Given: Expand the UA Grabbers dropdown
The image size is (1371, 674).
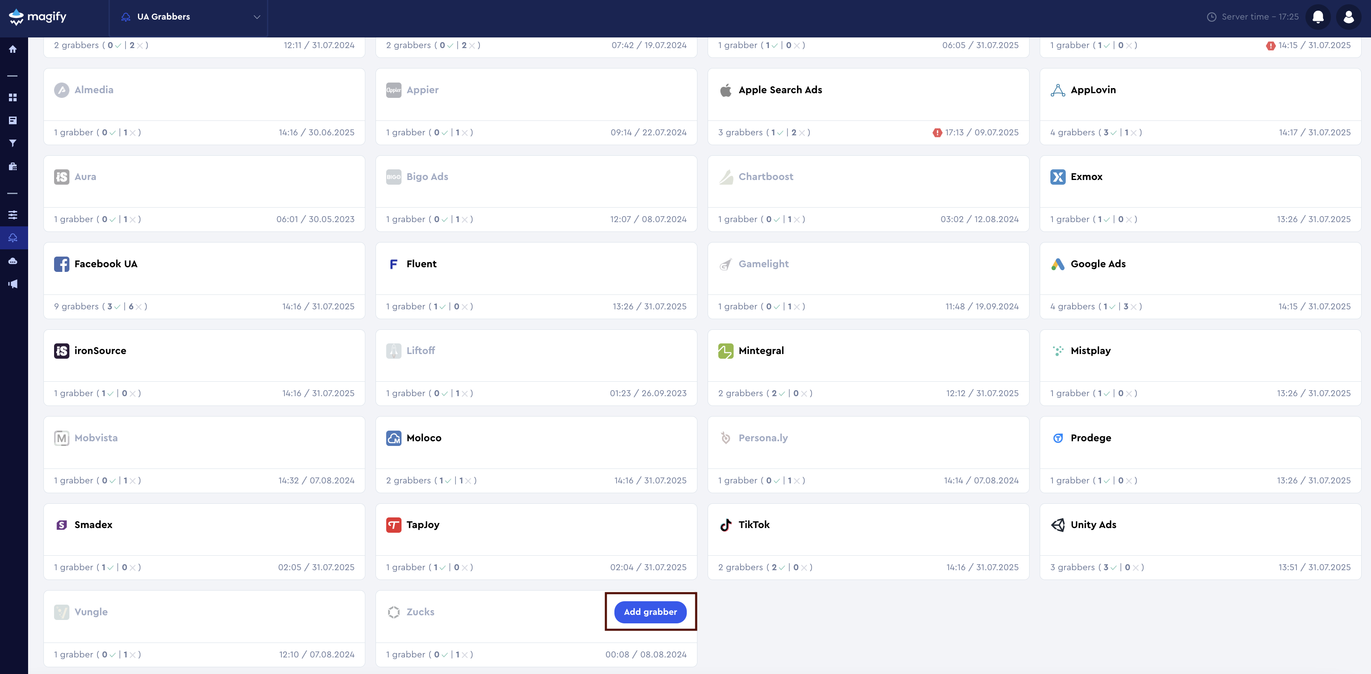Looking at the screenshot, I should (188, 17).
